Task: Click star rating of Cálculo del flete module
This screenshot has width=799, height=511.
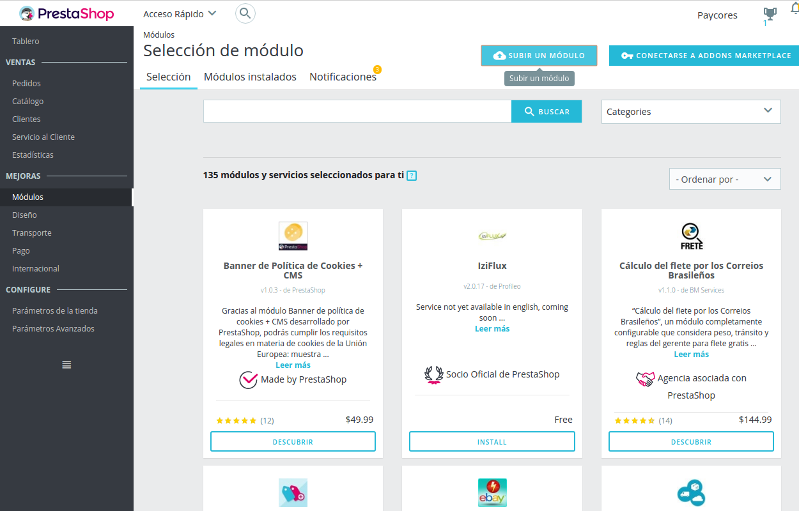Action: 635,420
